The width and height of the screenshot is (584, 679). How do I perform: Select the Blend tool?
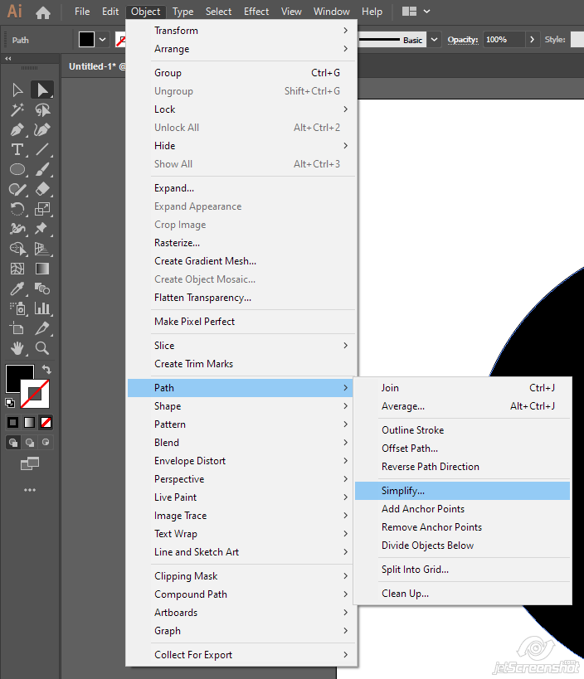[x=42, y=289]
